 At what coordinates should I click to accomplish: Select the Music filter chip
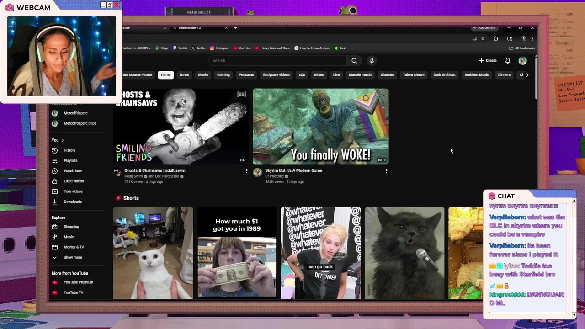tap(203, 75)
